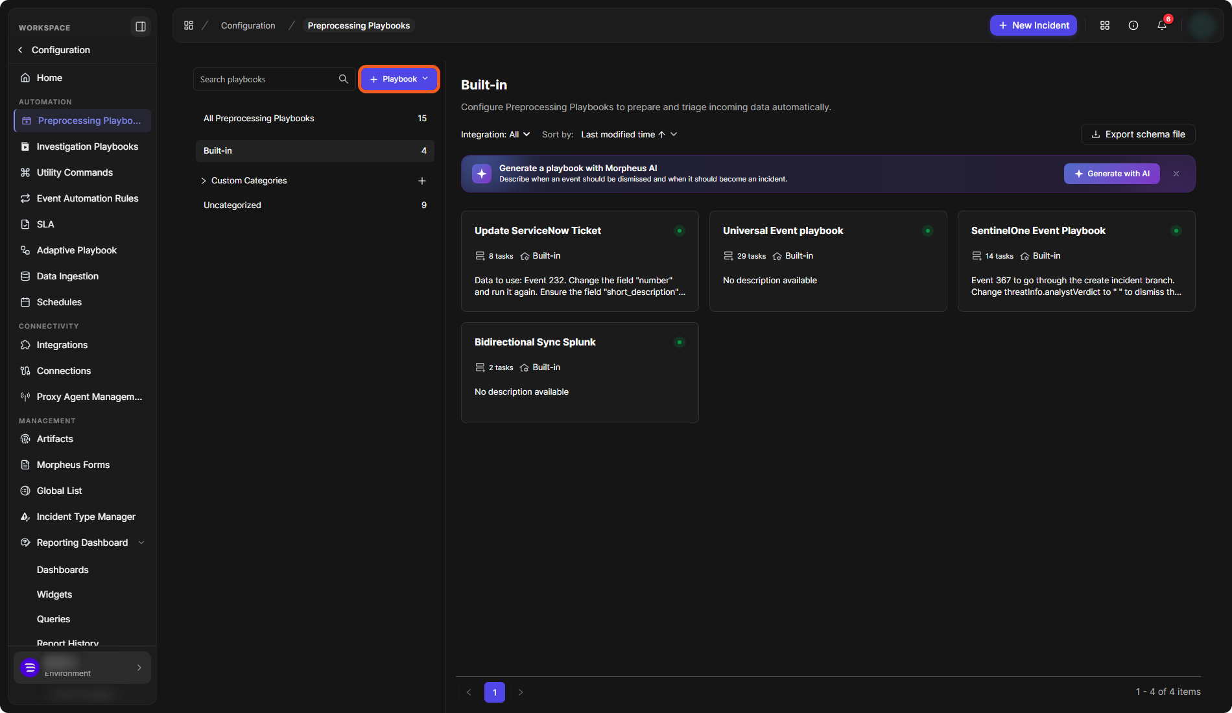Open Sort by Last modified time dropdown

tap(629, 134)
